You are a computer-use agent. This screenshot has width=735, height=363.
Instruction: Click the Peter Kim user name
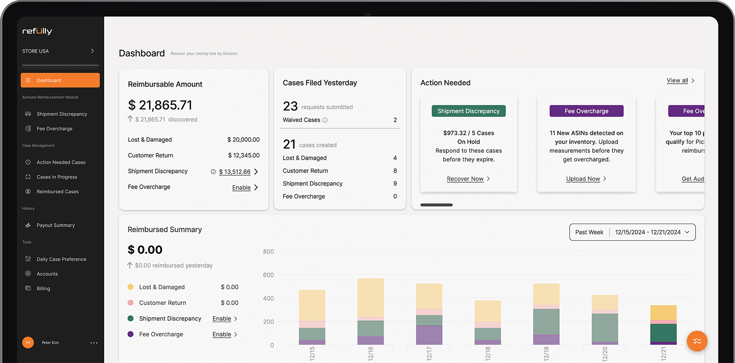point(50,343)
